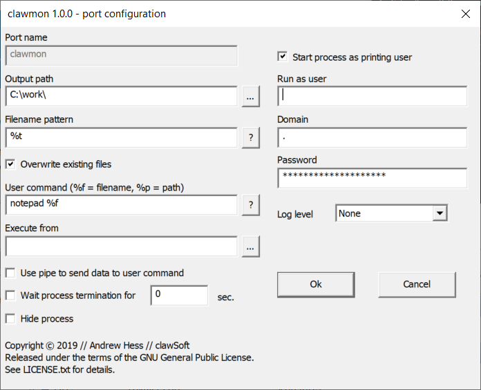Open Filename pattern help button
481x390 pixels.
coord(250,138)
